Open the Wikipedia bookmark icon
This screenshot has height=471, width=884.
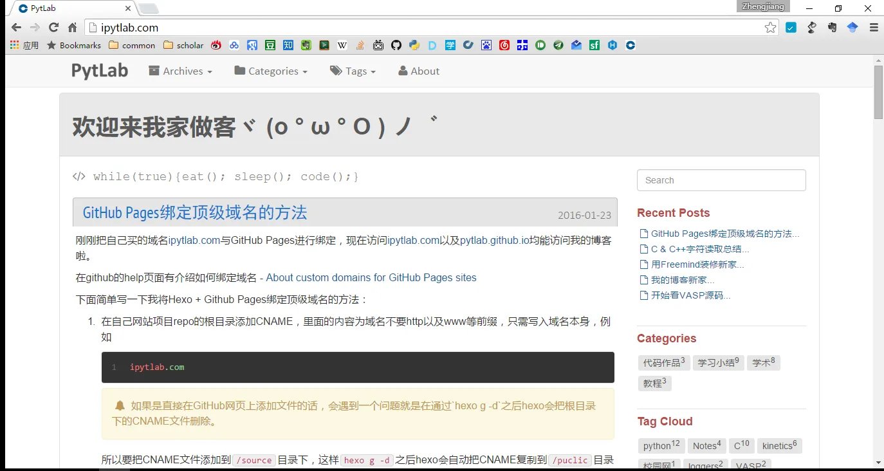(x=342, y=45)
